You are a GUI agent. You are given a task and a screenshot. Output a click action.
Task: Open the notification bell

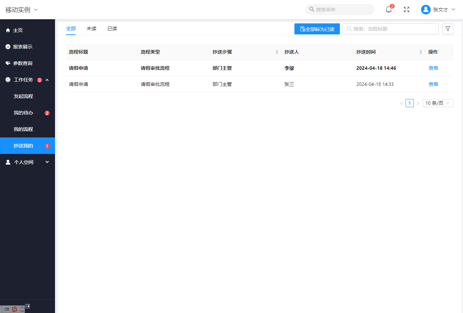(x=389, y=10)
